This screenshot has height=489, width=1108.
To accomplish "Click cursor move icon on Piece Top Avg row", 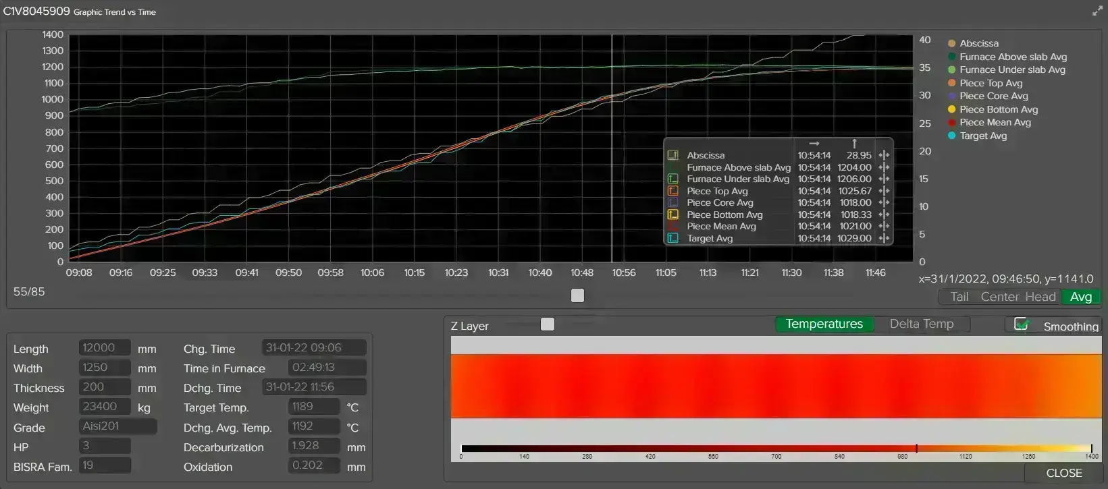I will [x=884, y=191].
